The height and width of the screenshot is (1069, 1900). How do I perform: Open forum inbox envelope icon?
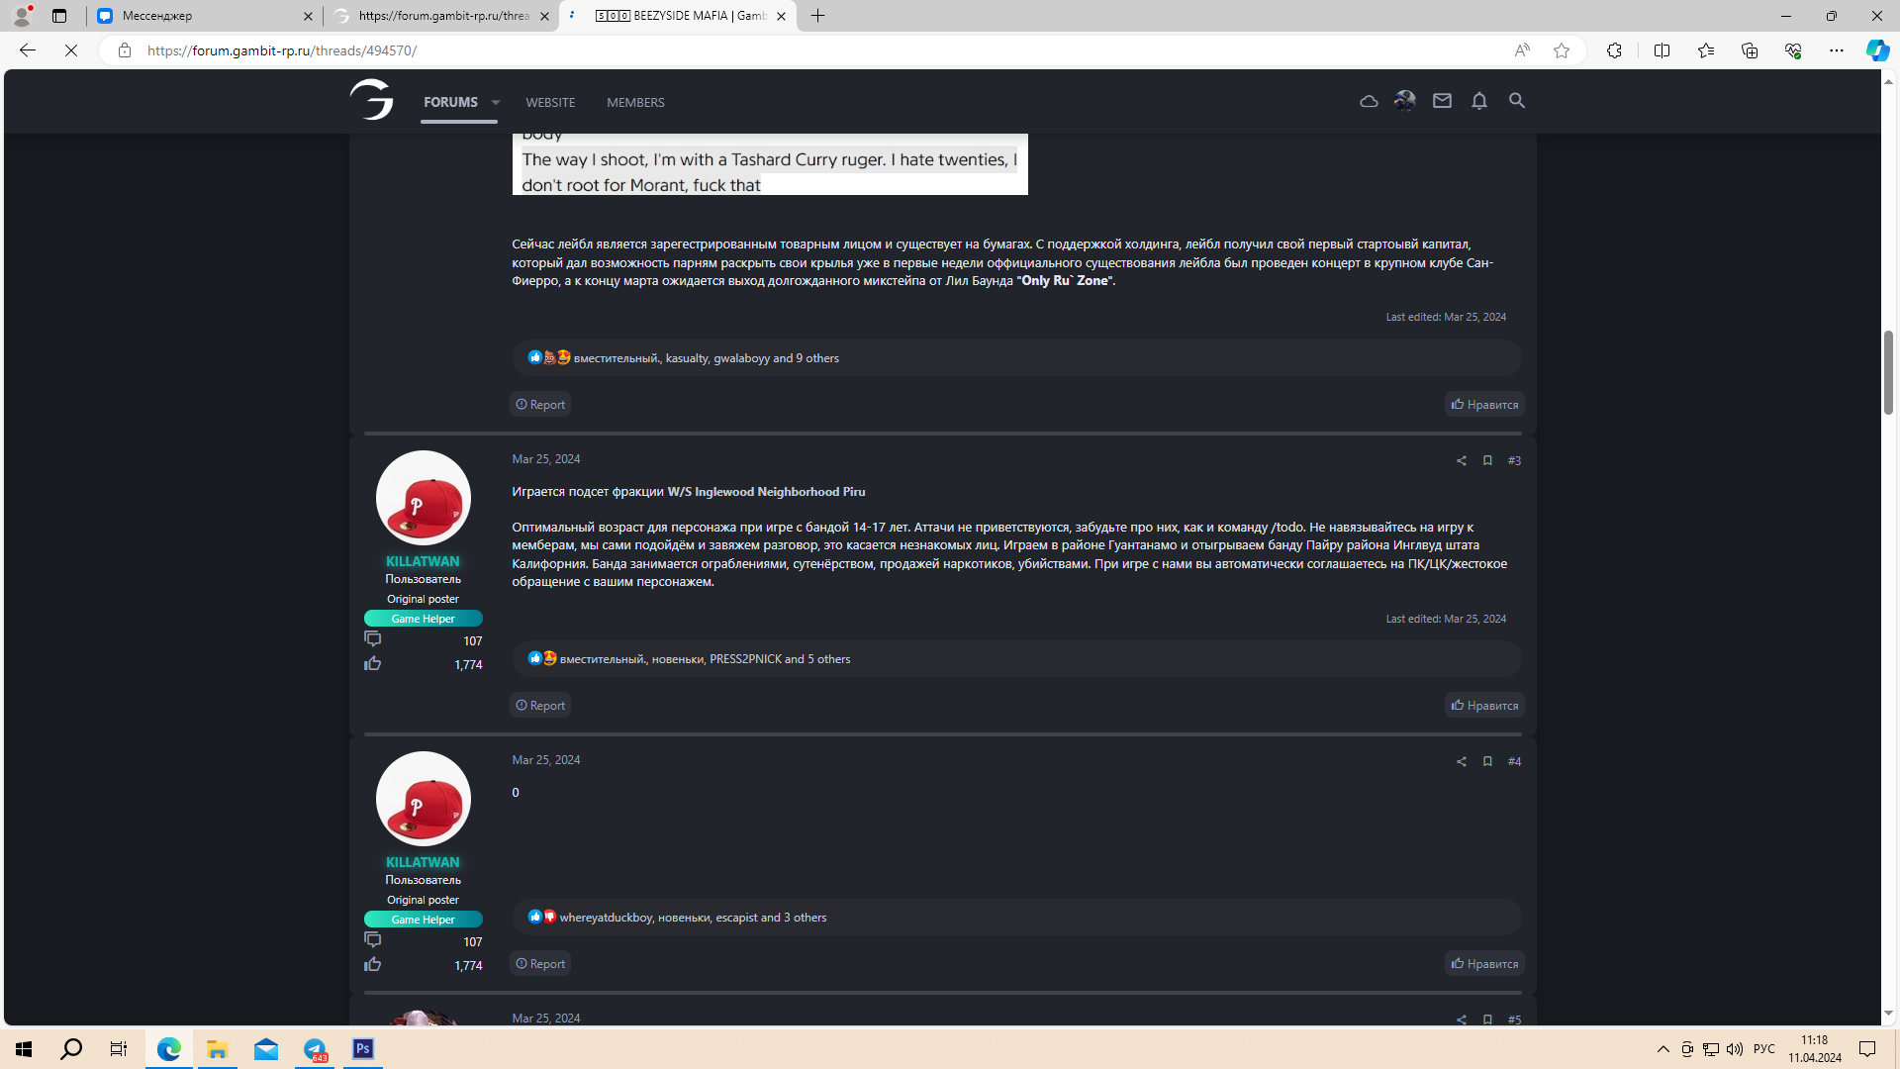pyautogui.click(x=1442, y=101)
